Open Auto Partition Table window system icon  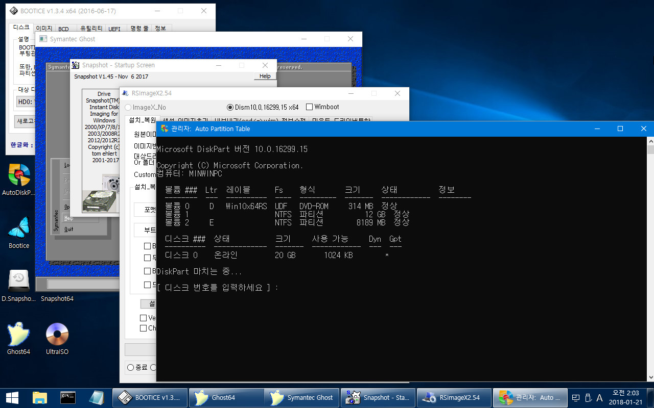[165, 129]
